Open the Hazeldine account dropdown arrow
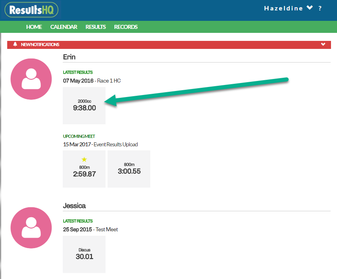 pyautogui.click(x=310, y=8)
